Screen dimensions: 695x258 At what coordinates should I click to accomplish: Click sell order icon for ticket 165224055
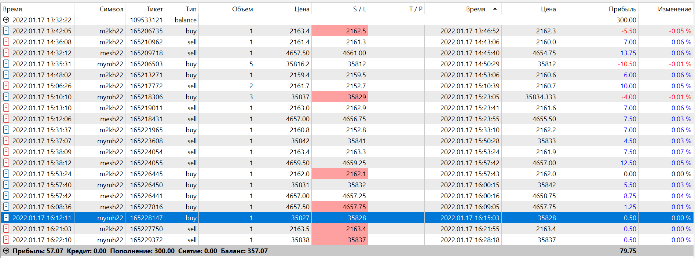coord(6,163)
